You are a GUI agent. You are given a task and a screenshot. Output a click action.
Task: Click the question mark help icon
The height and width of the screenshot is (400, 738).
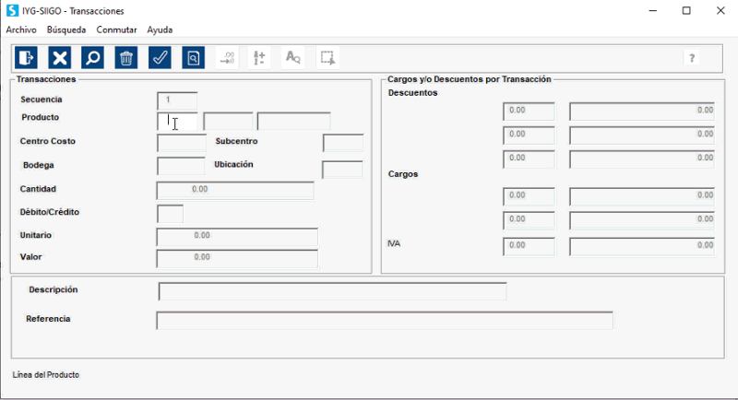(694, 58)
